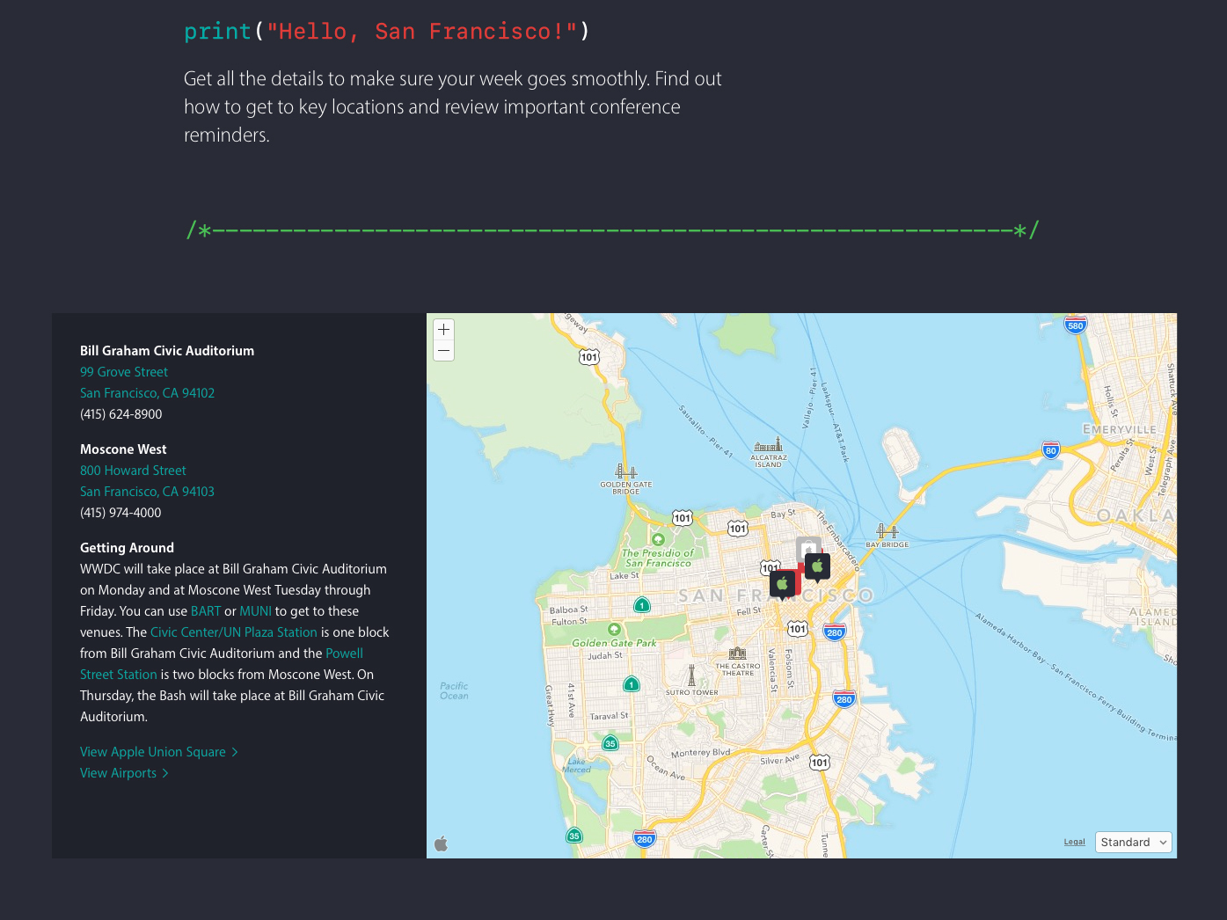This screenshot has height=920, width=1227.
Task: Click the Moscone West heading
Action: tap(123, 449)
